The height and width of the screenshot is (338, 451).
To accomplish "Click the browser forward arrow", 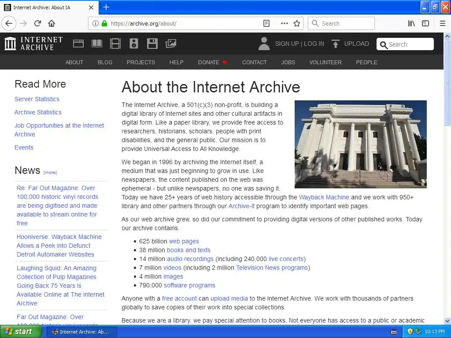I will 23,23.
